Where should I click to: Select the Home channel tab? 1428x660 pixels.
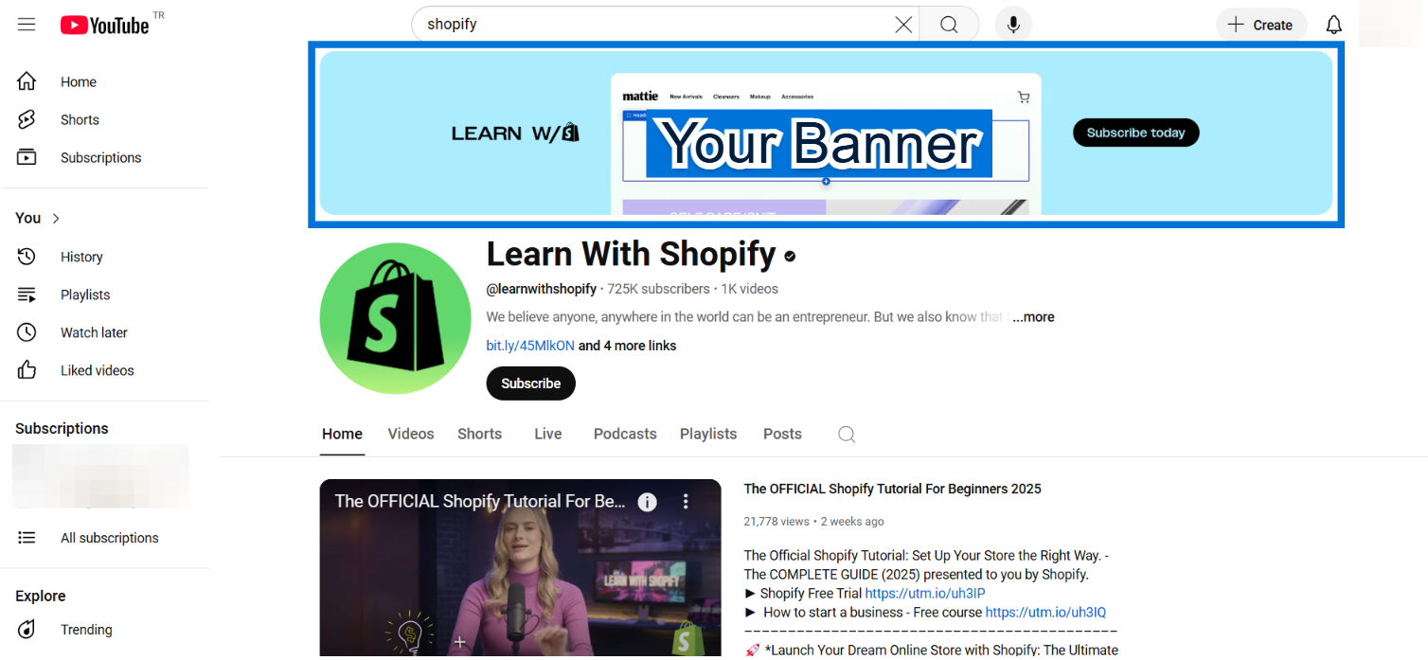(342, 434)
